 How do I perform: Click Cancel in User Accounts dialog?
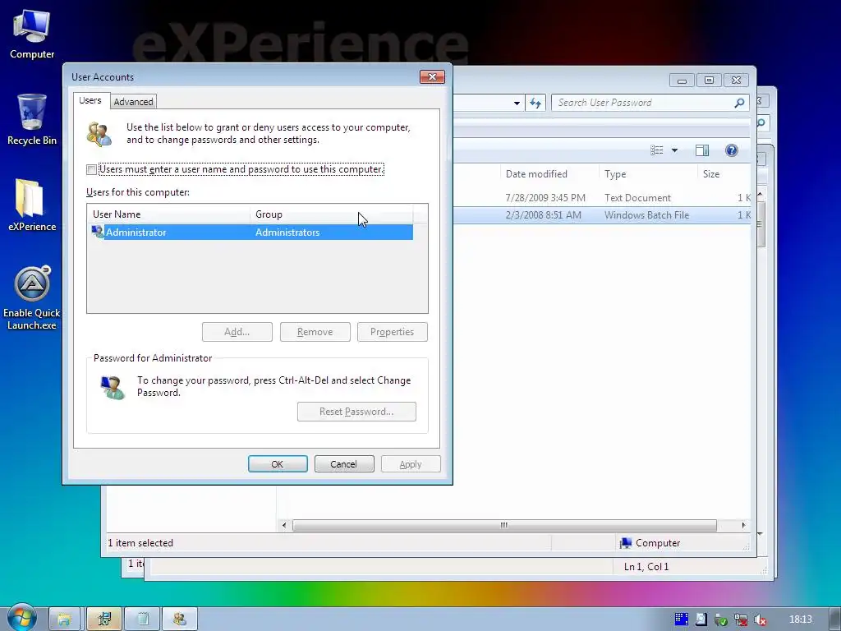(x=344, y=464)
